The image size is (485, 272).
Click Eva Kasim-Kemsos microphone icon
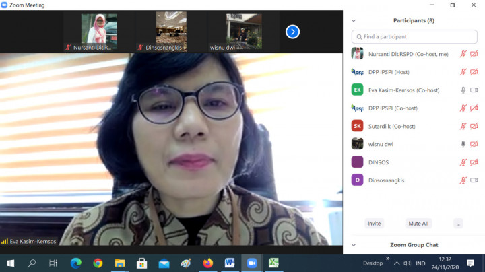[463, 90]
